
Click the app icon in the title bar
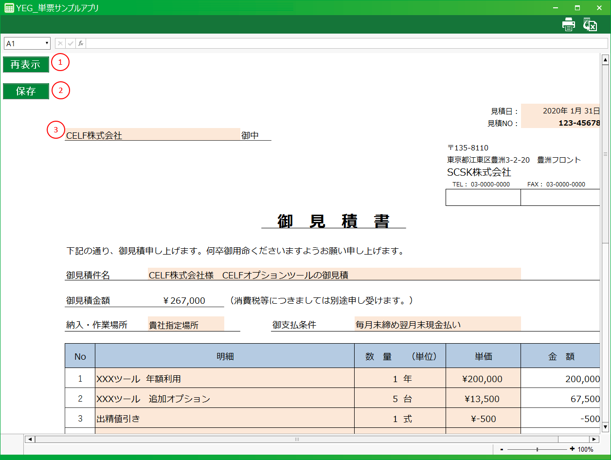[9, 8]
